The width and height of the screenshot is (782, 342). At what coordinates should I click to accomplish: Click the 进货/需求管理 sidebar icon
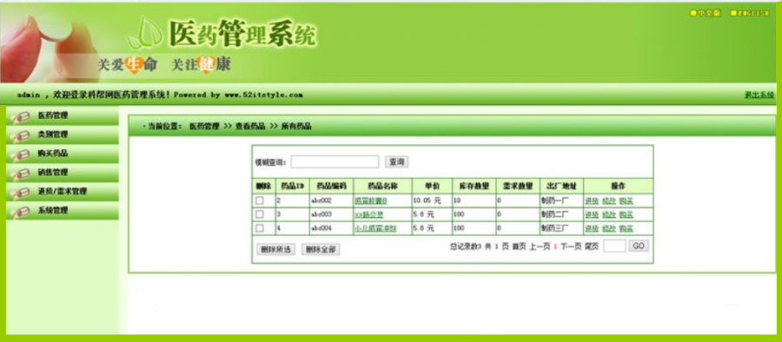point(21,193)
